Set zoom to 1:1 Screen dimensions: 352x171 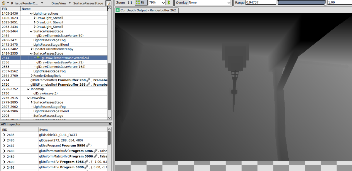pos(131,3)
